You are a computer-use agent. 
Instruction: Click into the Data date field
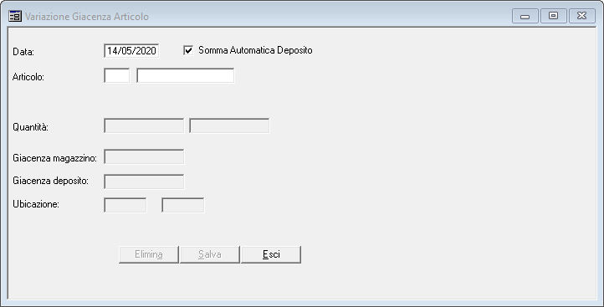tap(131, 51)
